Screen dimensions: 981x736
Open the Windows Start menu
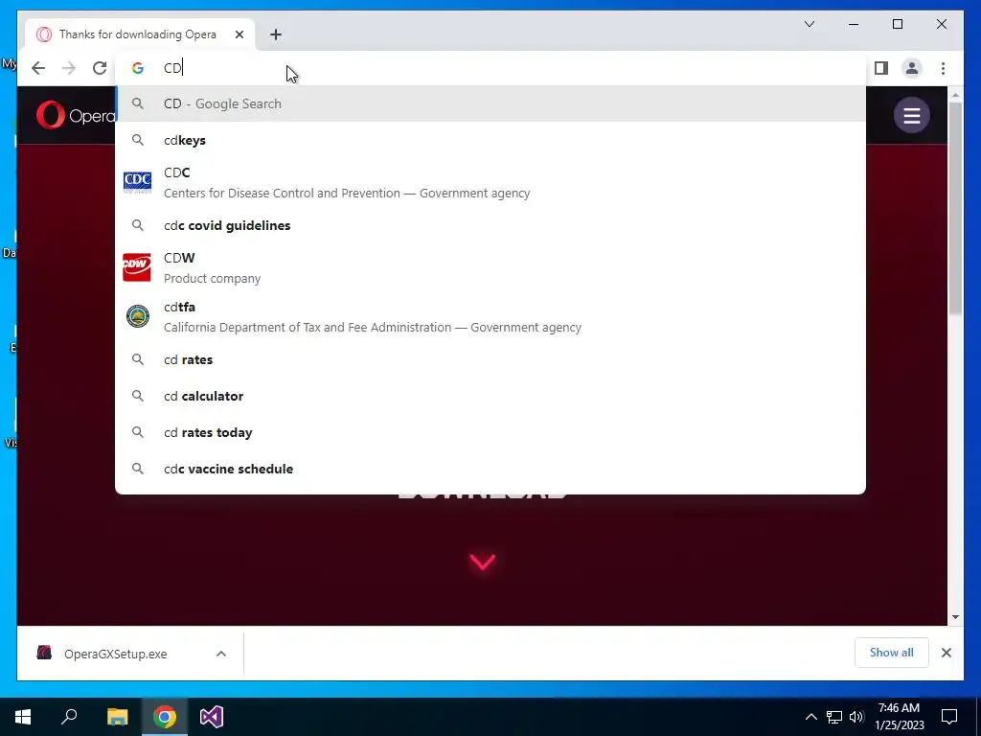pos(23,717)
